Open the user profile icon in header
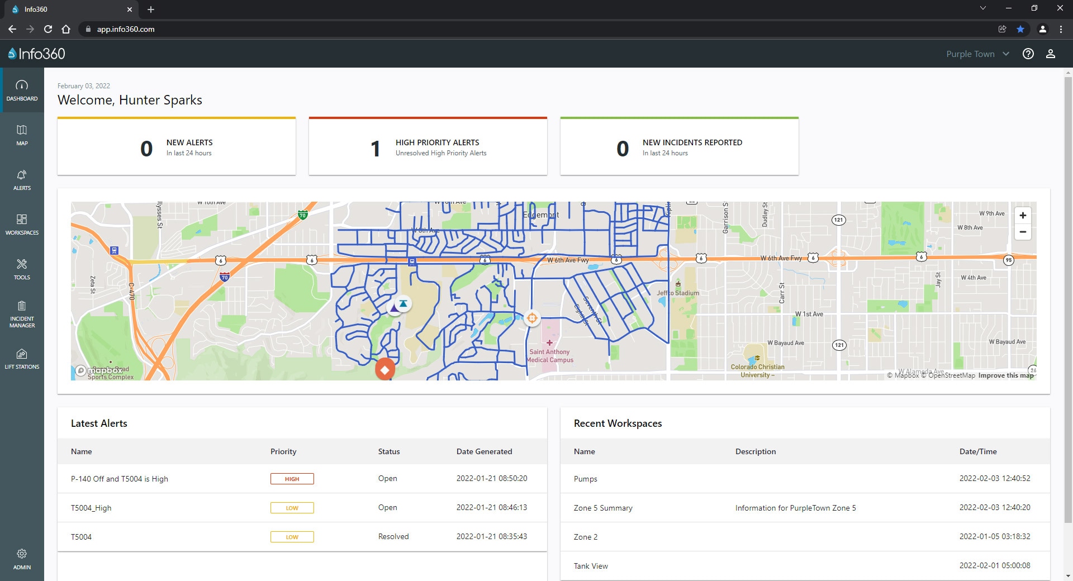 click(x=1050, y=54)
